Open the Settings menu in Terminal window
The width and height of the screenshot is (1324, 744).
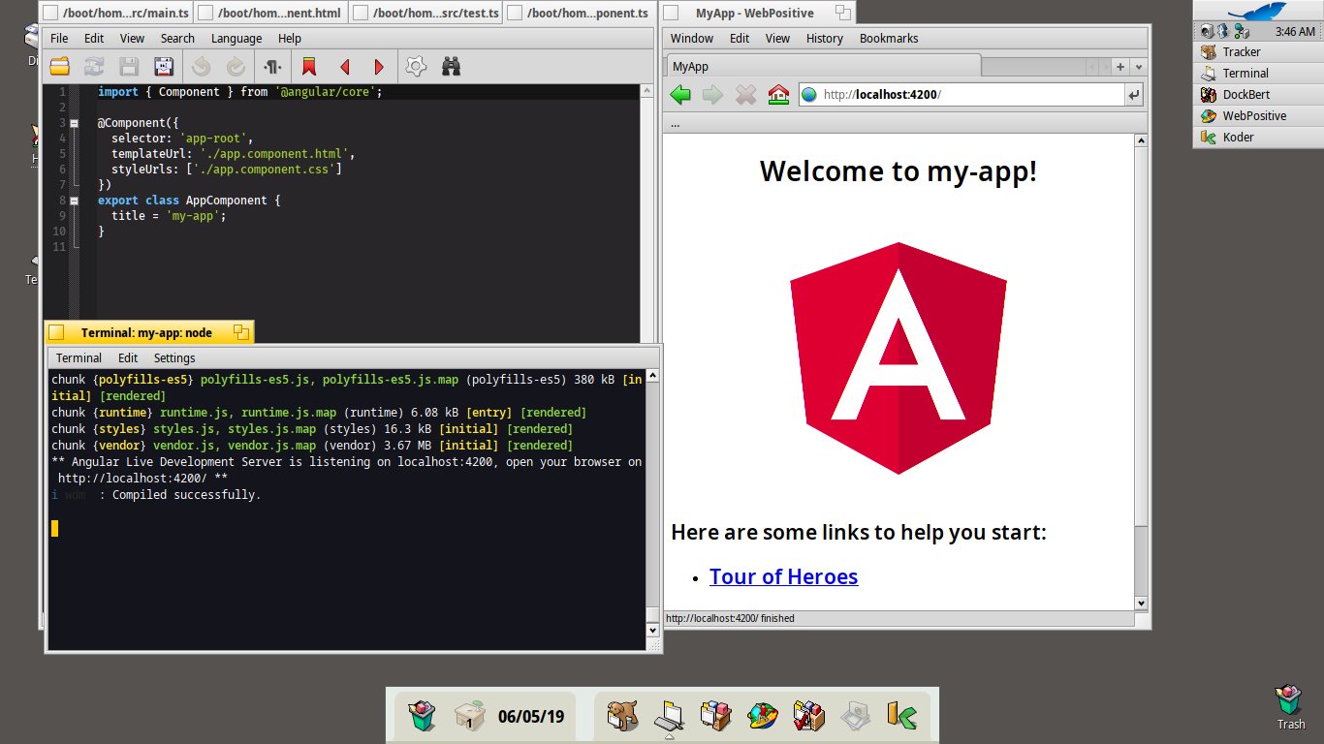click(x=174, y=358)
